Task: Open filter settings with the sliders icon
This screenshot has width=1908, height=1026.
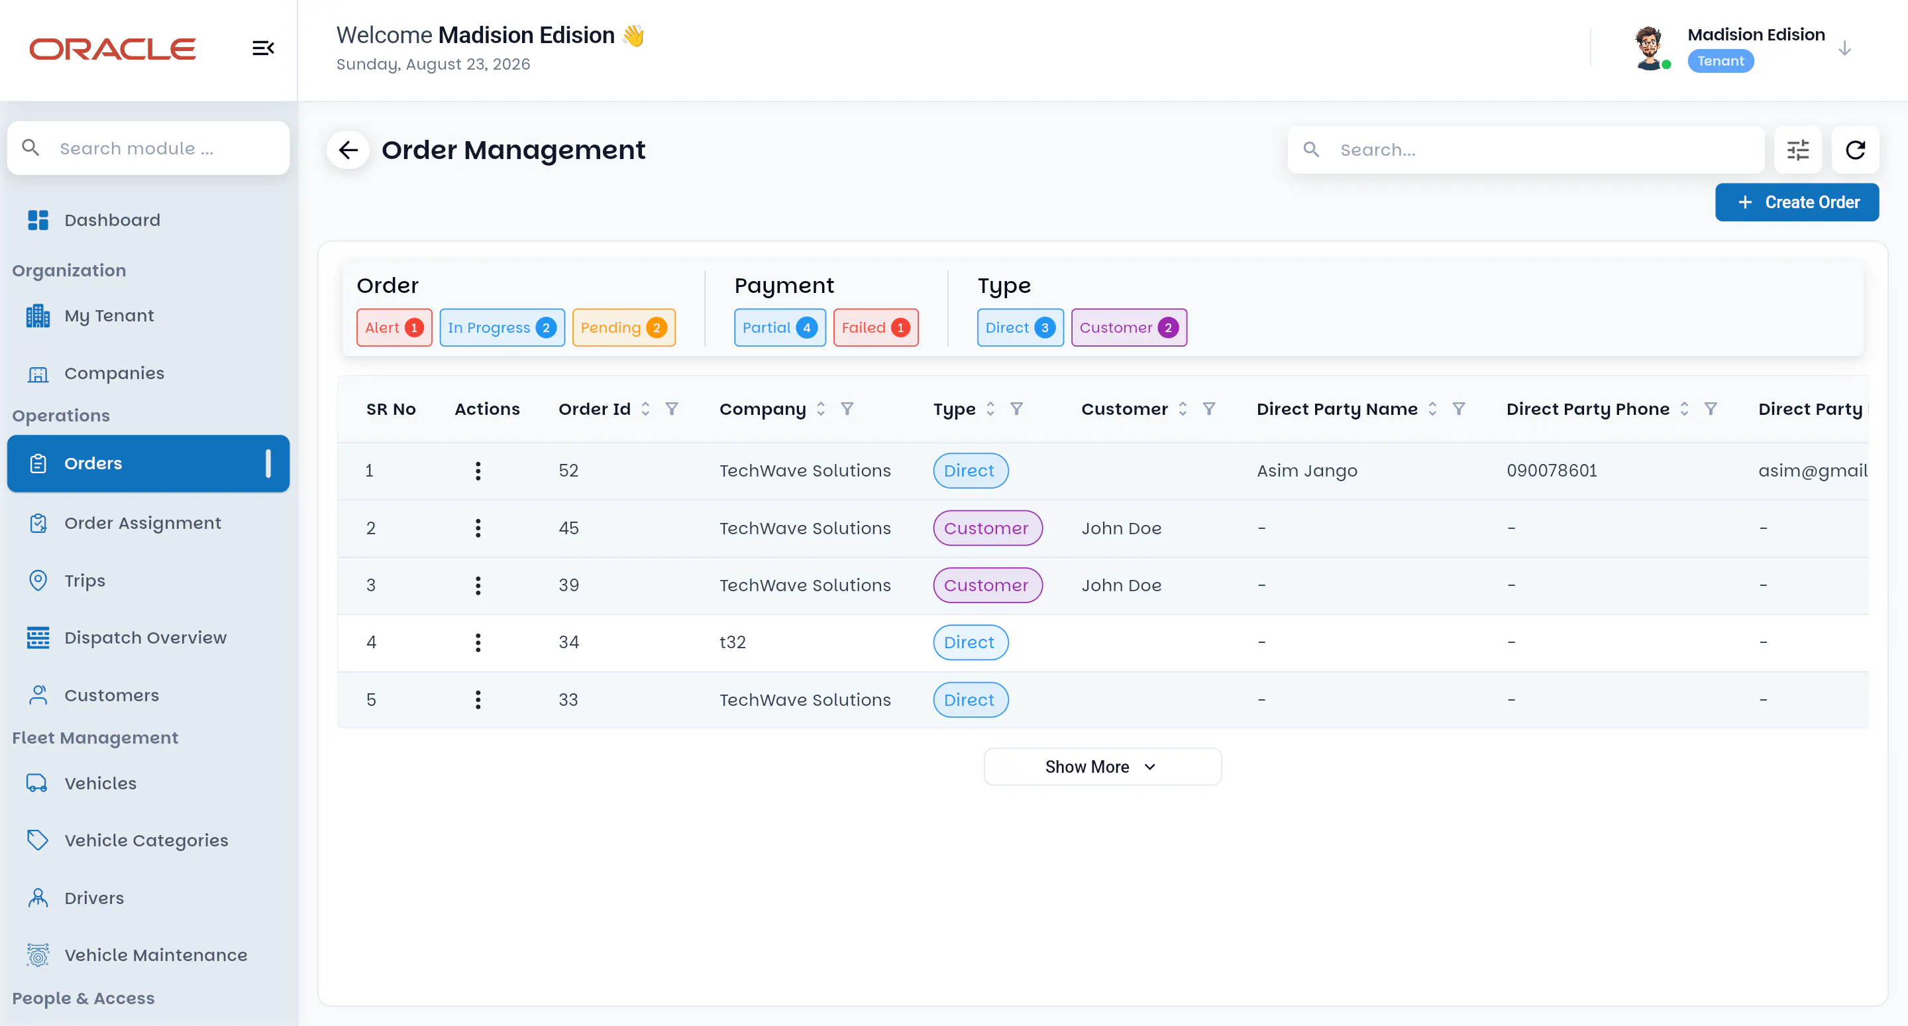Action: 1797,150
